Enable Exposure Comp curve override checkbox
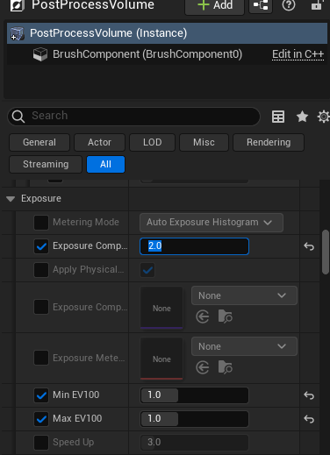Screen dimensions: 330x455 [41, 307]
